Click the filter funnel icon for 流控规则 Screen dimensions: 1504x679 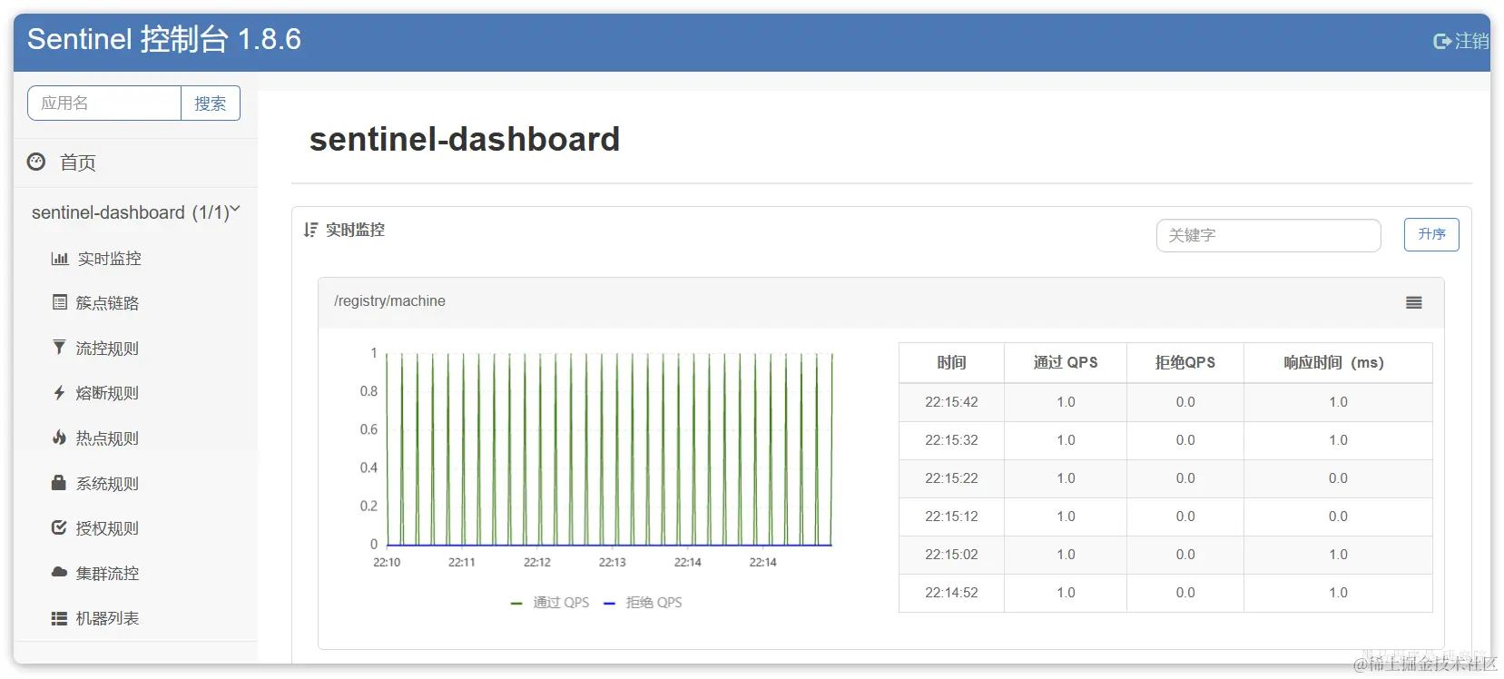tap(59, 347)
